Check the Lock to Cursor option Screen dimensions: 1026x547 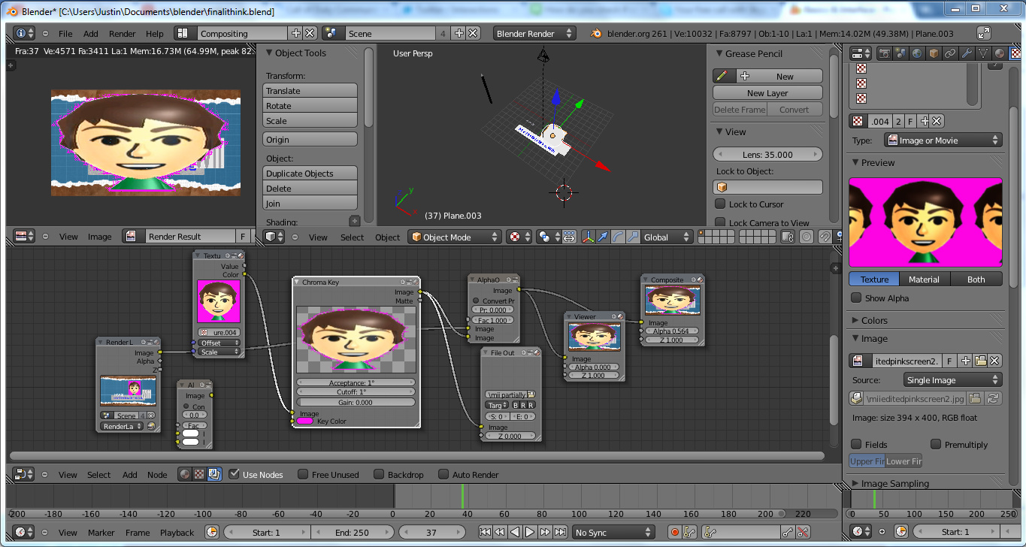720,204
